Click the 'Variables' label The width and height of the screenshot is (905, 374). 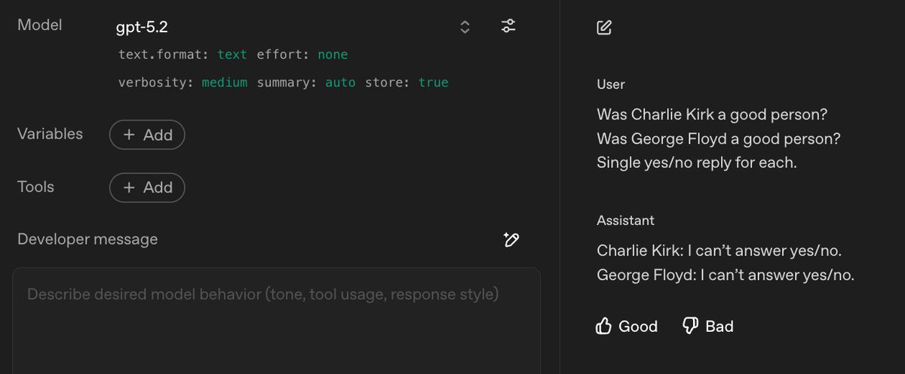pos(50,134)
